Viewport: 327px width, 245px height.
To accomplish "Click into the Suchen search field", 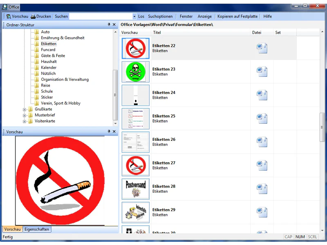I will [x=101, y=16].
